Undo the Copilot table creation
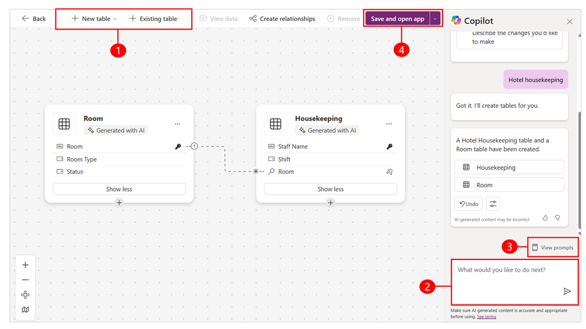The height and width of the screenshot is (329, 586). point(469,204)
